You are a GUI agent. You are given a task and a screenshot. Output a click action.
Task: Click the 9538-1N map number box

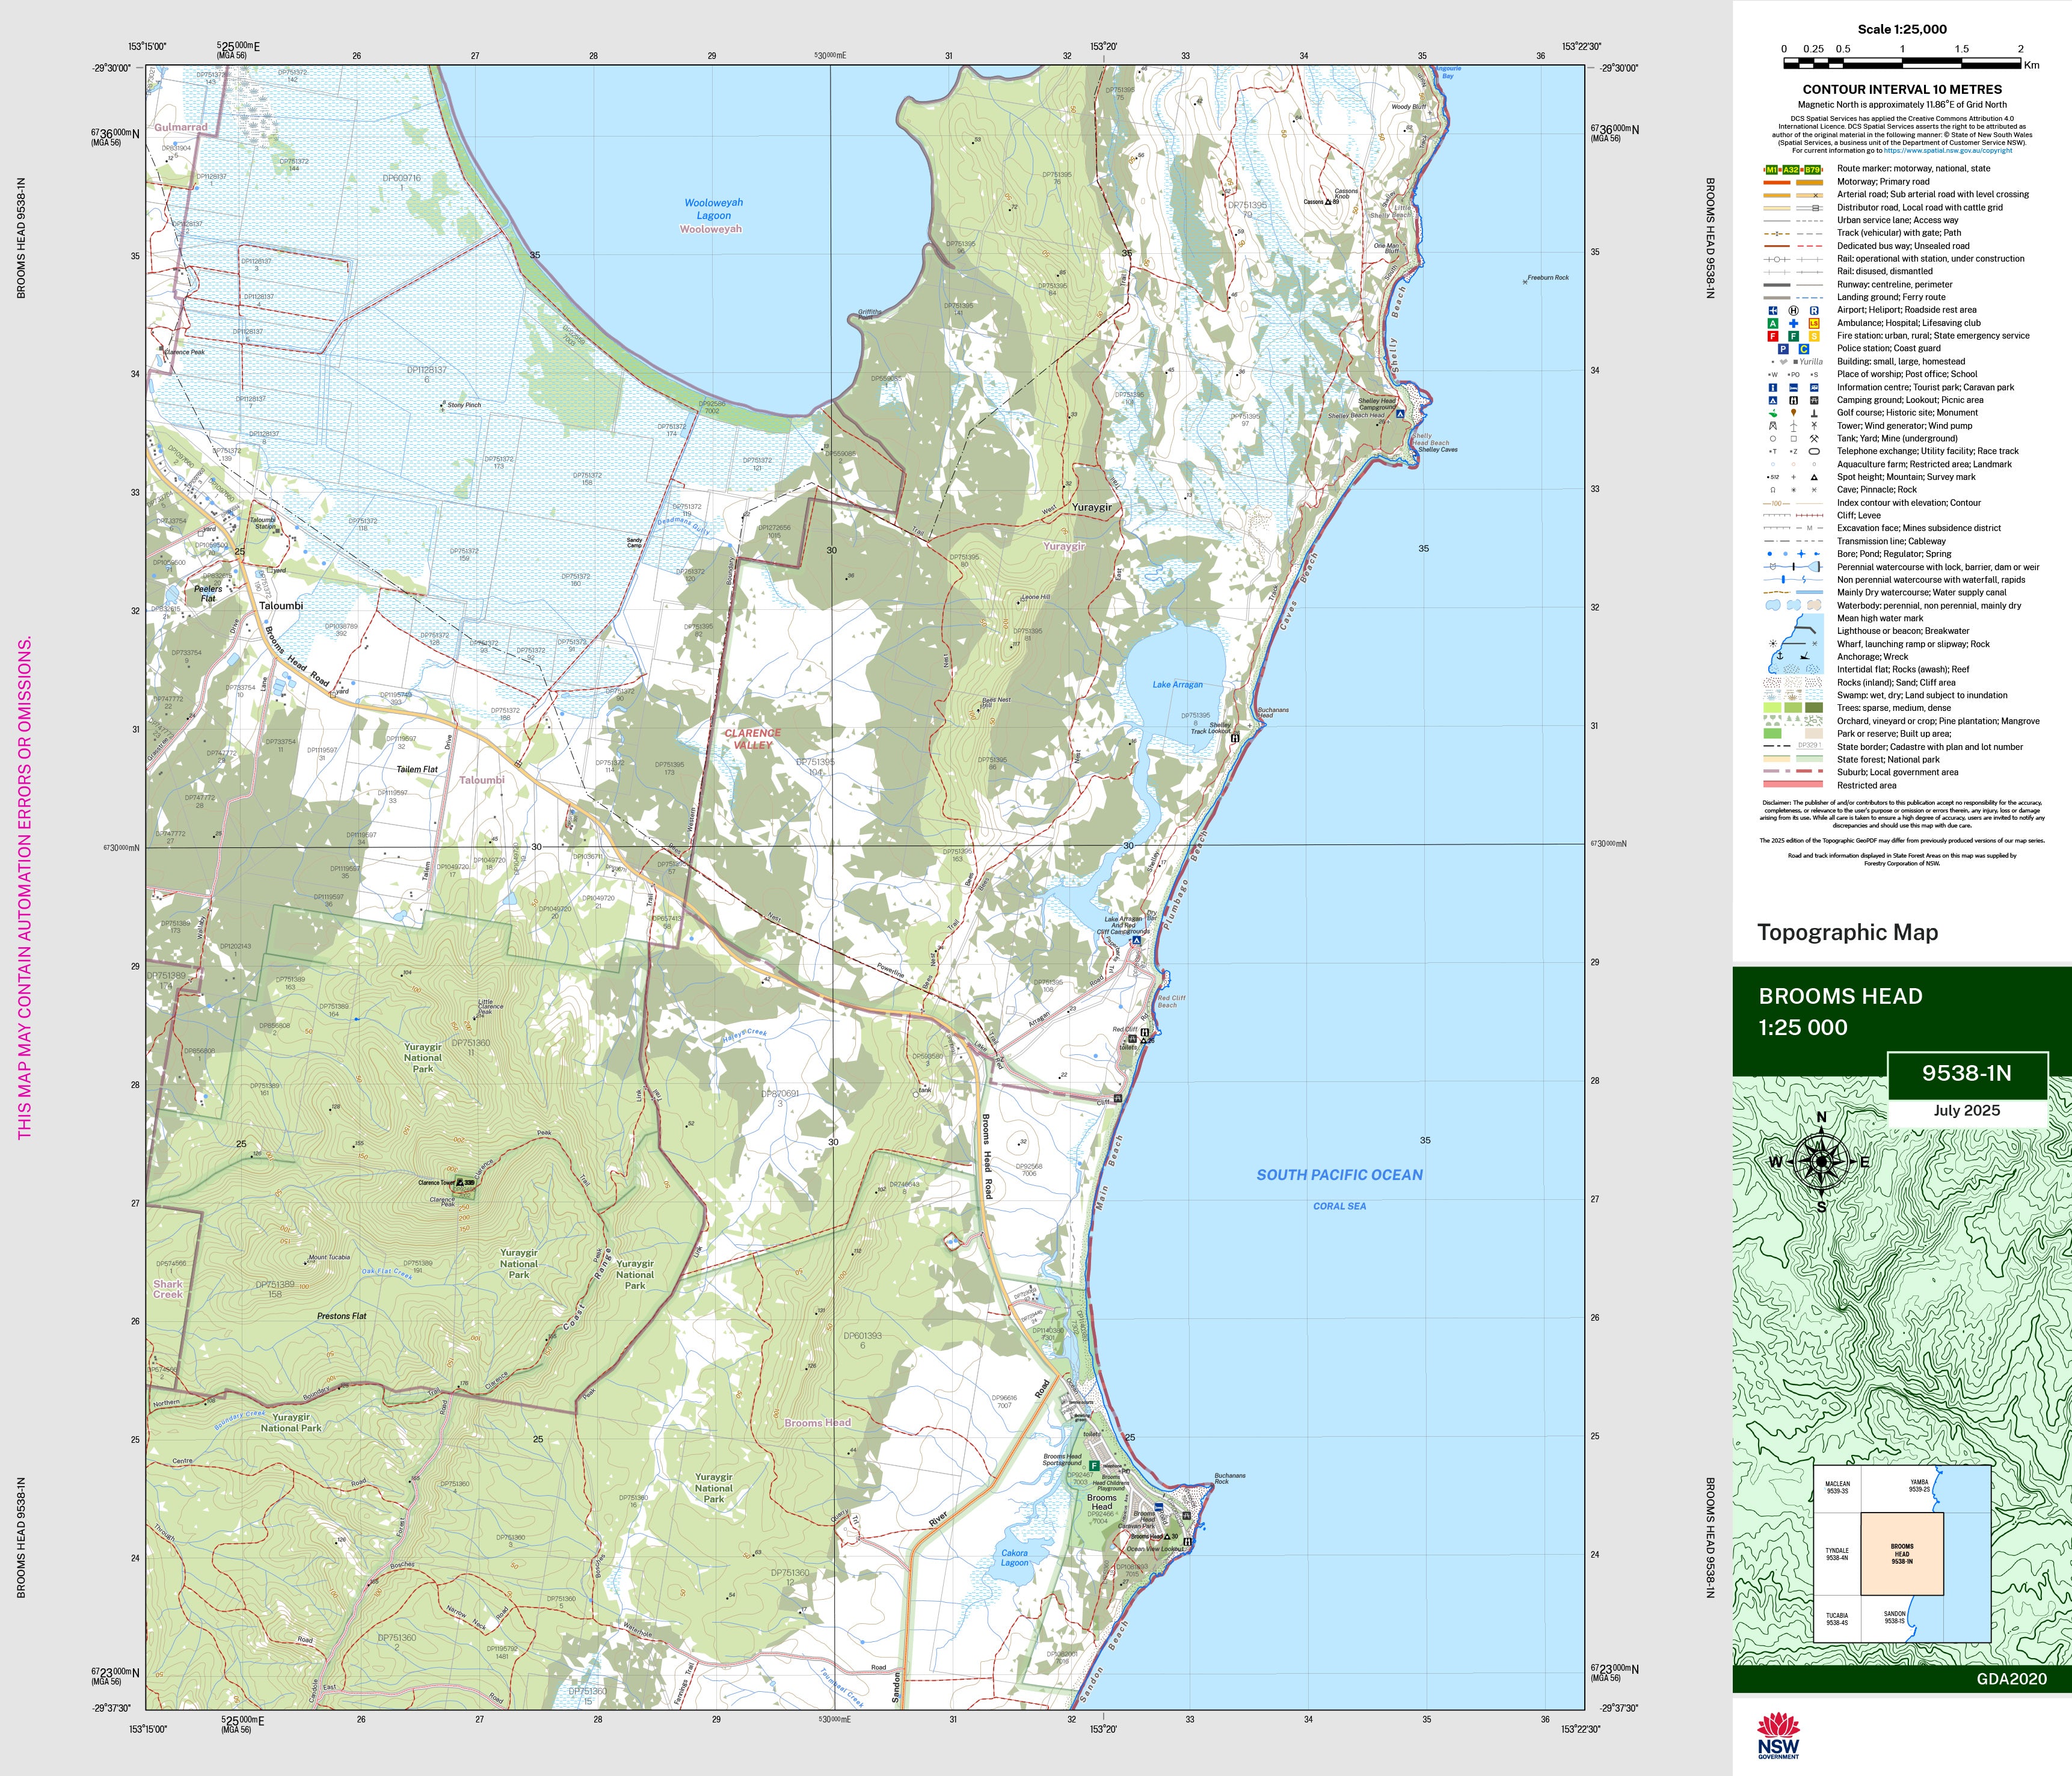click(x=1966, y=1074)
